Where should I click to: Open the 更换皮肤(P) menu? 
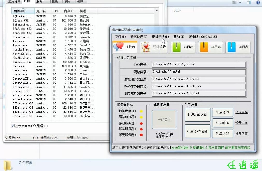160,37
